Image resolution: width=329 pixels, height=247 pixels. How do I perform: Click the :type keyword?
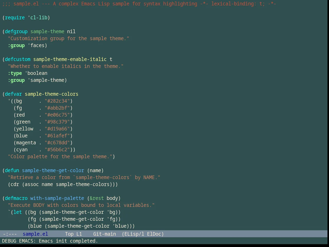click(x=15, y=73)
